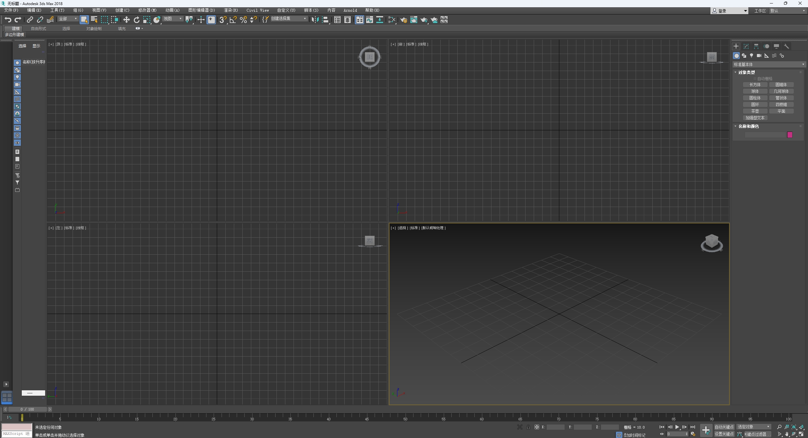Screen dimensions: 808x438
Task: Select the Move tool in toolbar
Action: [x=126, y=20]
